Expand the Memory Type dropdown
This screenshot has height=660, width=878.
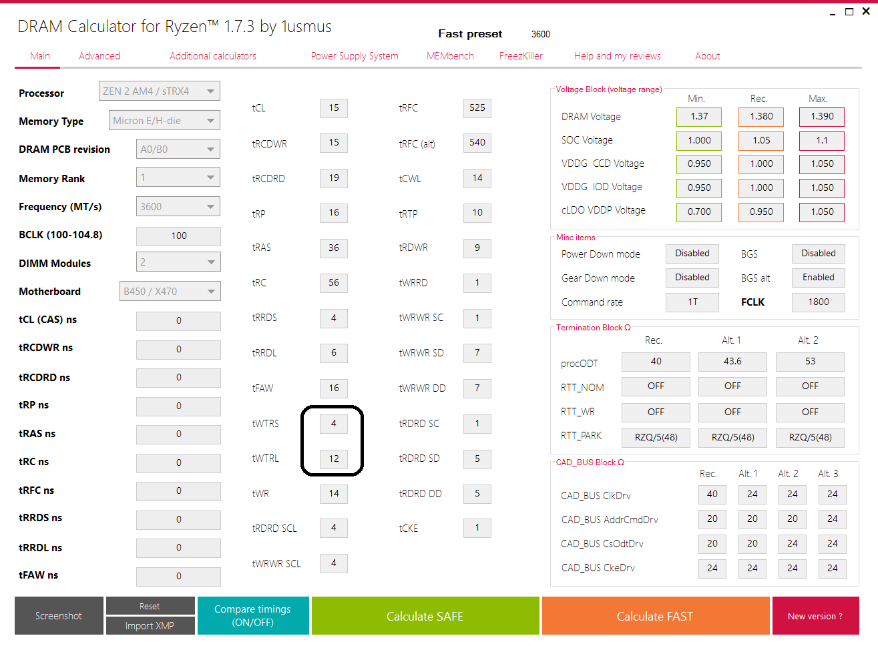pyautogui.click(x=164, y=121)
